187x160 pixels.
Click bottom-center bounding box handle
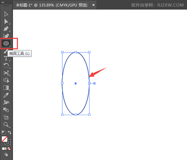[x=76, y=115]
